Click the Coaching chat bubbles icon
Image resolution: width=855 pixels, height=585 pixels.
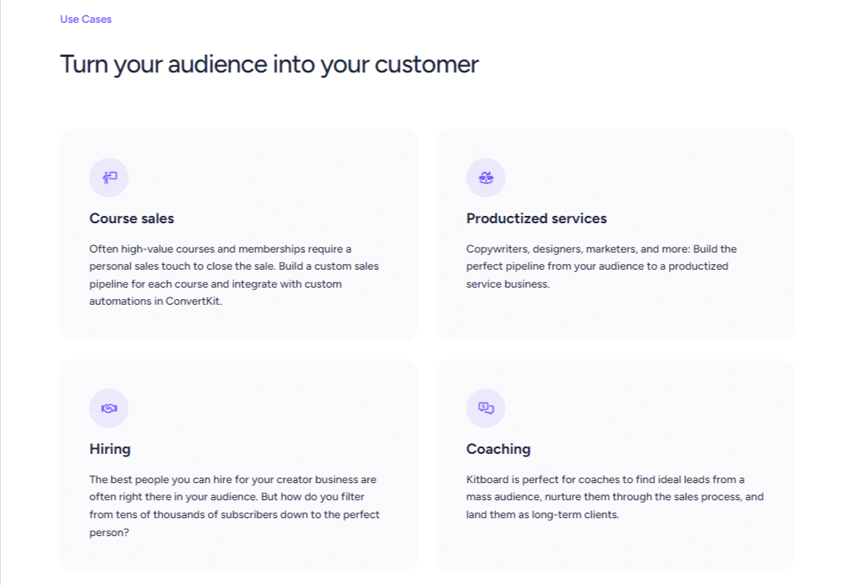click(x=485, y=408)
